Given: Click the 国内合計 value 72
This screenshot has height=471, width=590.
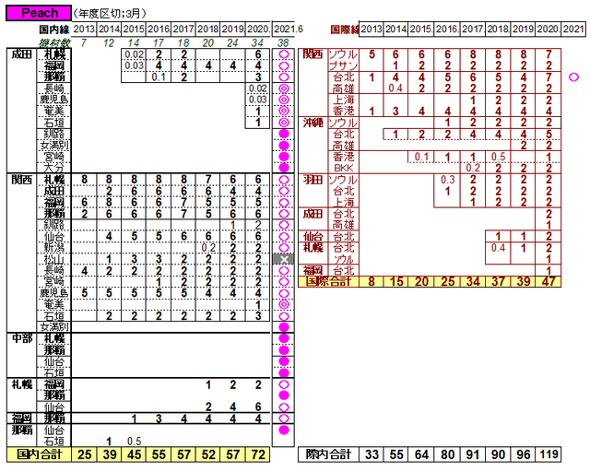Looking at the screenshot, I should click(258, 454).
